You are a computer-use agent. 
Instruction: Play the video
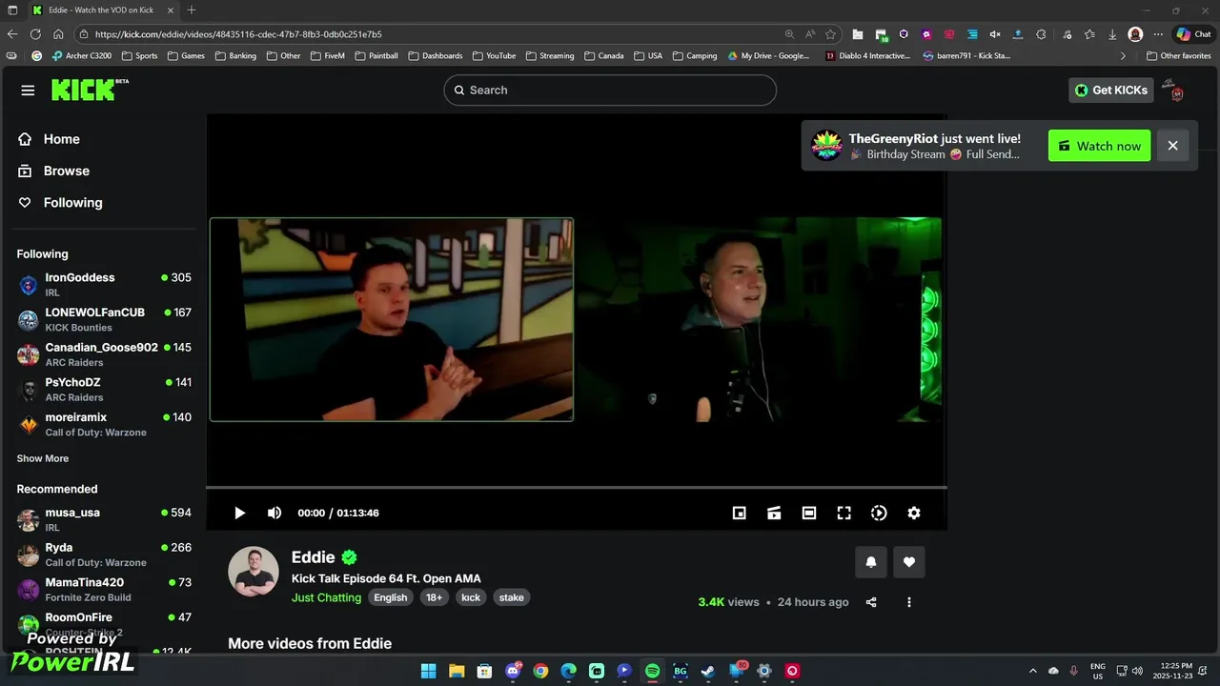click(239, 513)
